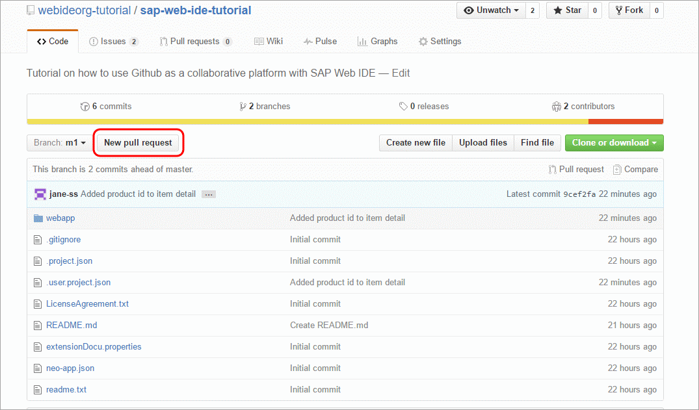Star this repository
Screen dimensions: 699x410
coord(567,10)
